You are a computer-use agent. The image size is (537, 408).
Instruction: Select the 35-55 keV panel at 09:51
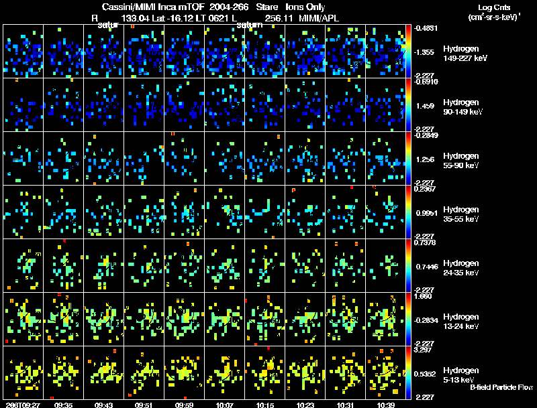point(144,212)
